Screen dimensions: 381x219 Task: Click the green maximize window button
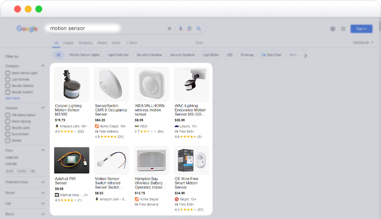tap(39, 9)
